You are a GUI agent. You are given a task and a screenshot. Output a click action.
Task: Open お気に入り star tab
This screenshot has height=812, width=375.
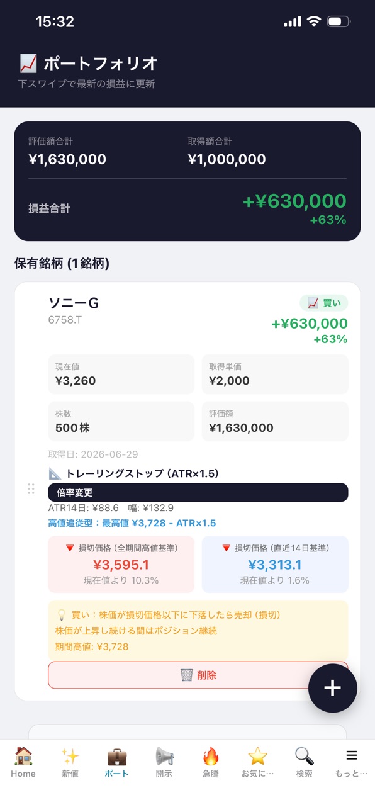tap(257, 762)
